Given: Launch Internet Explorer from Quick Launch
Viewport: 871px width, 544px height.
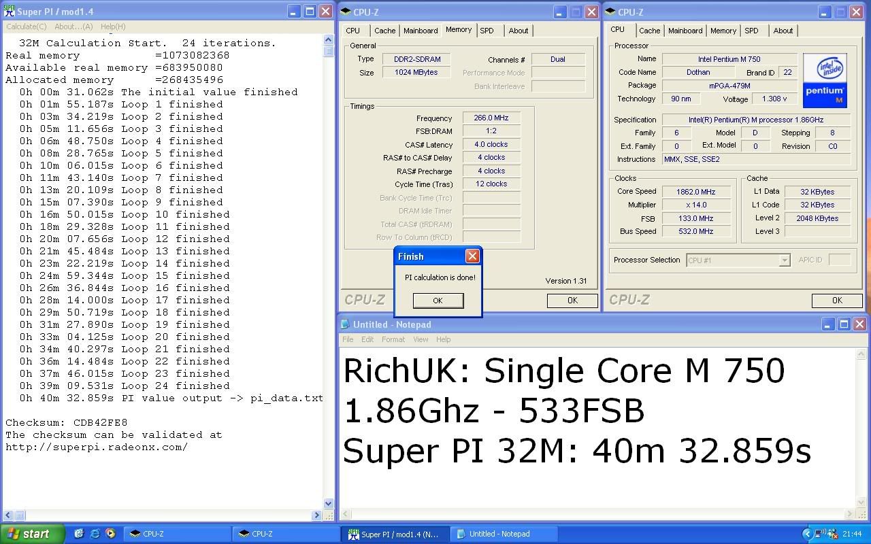Looking at the screenshot, I should 95,534.
